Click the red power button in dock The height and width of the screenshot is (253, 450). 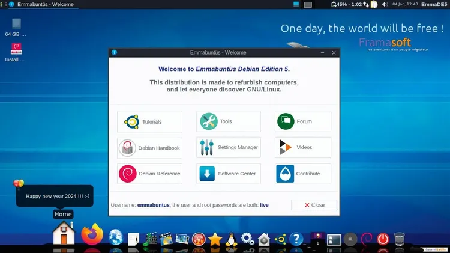coord(383,239)
